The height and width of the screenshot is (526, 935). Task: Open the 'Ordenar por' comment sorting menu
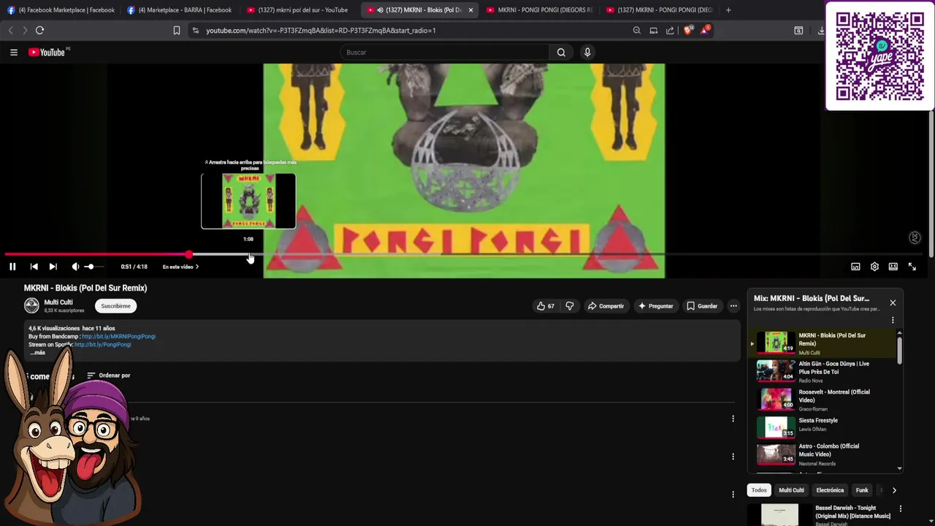pos(108,376)
